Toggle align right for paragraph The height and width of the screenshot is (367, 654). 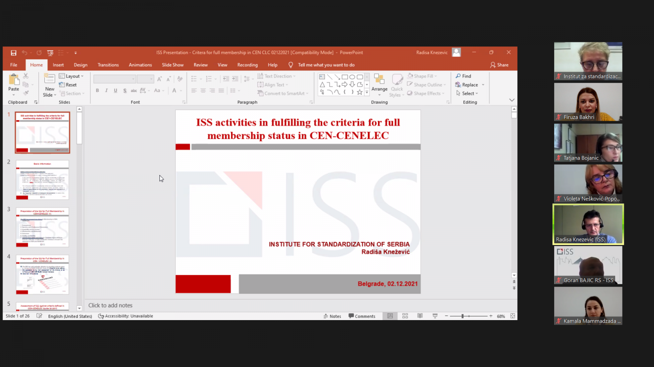pos(212,91)
